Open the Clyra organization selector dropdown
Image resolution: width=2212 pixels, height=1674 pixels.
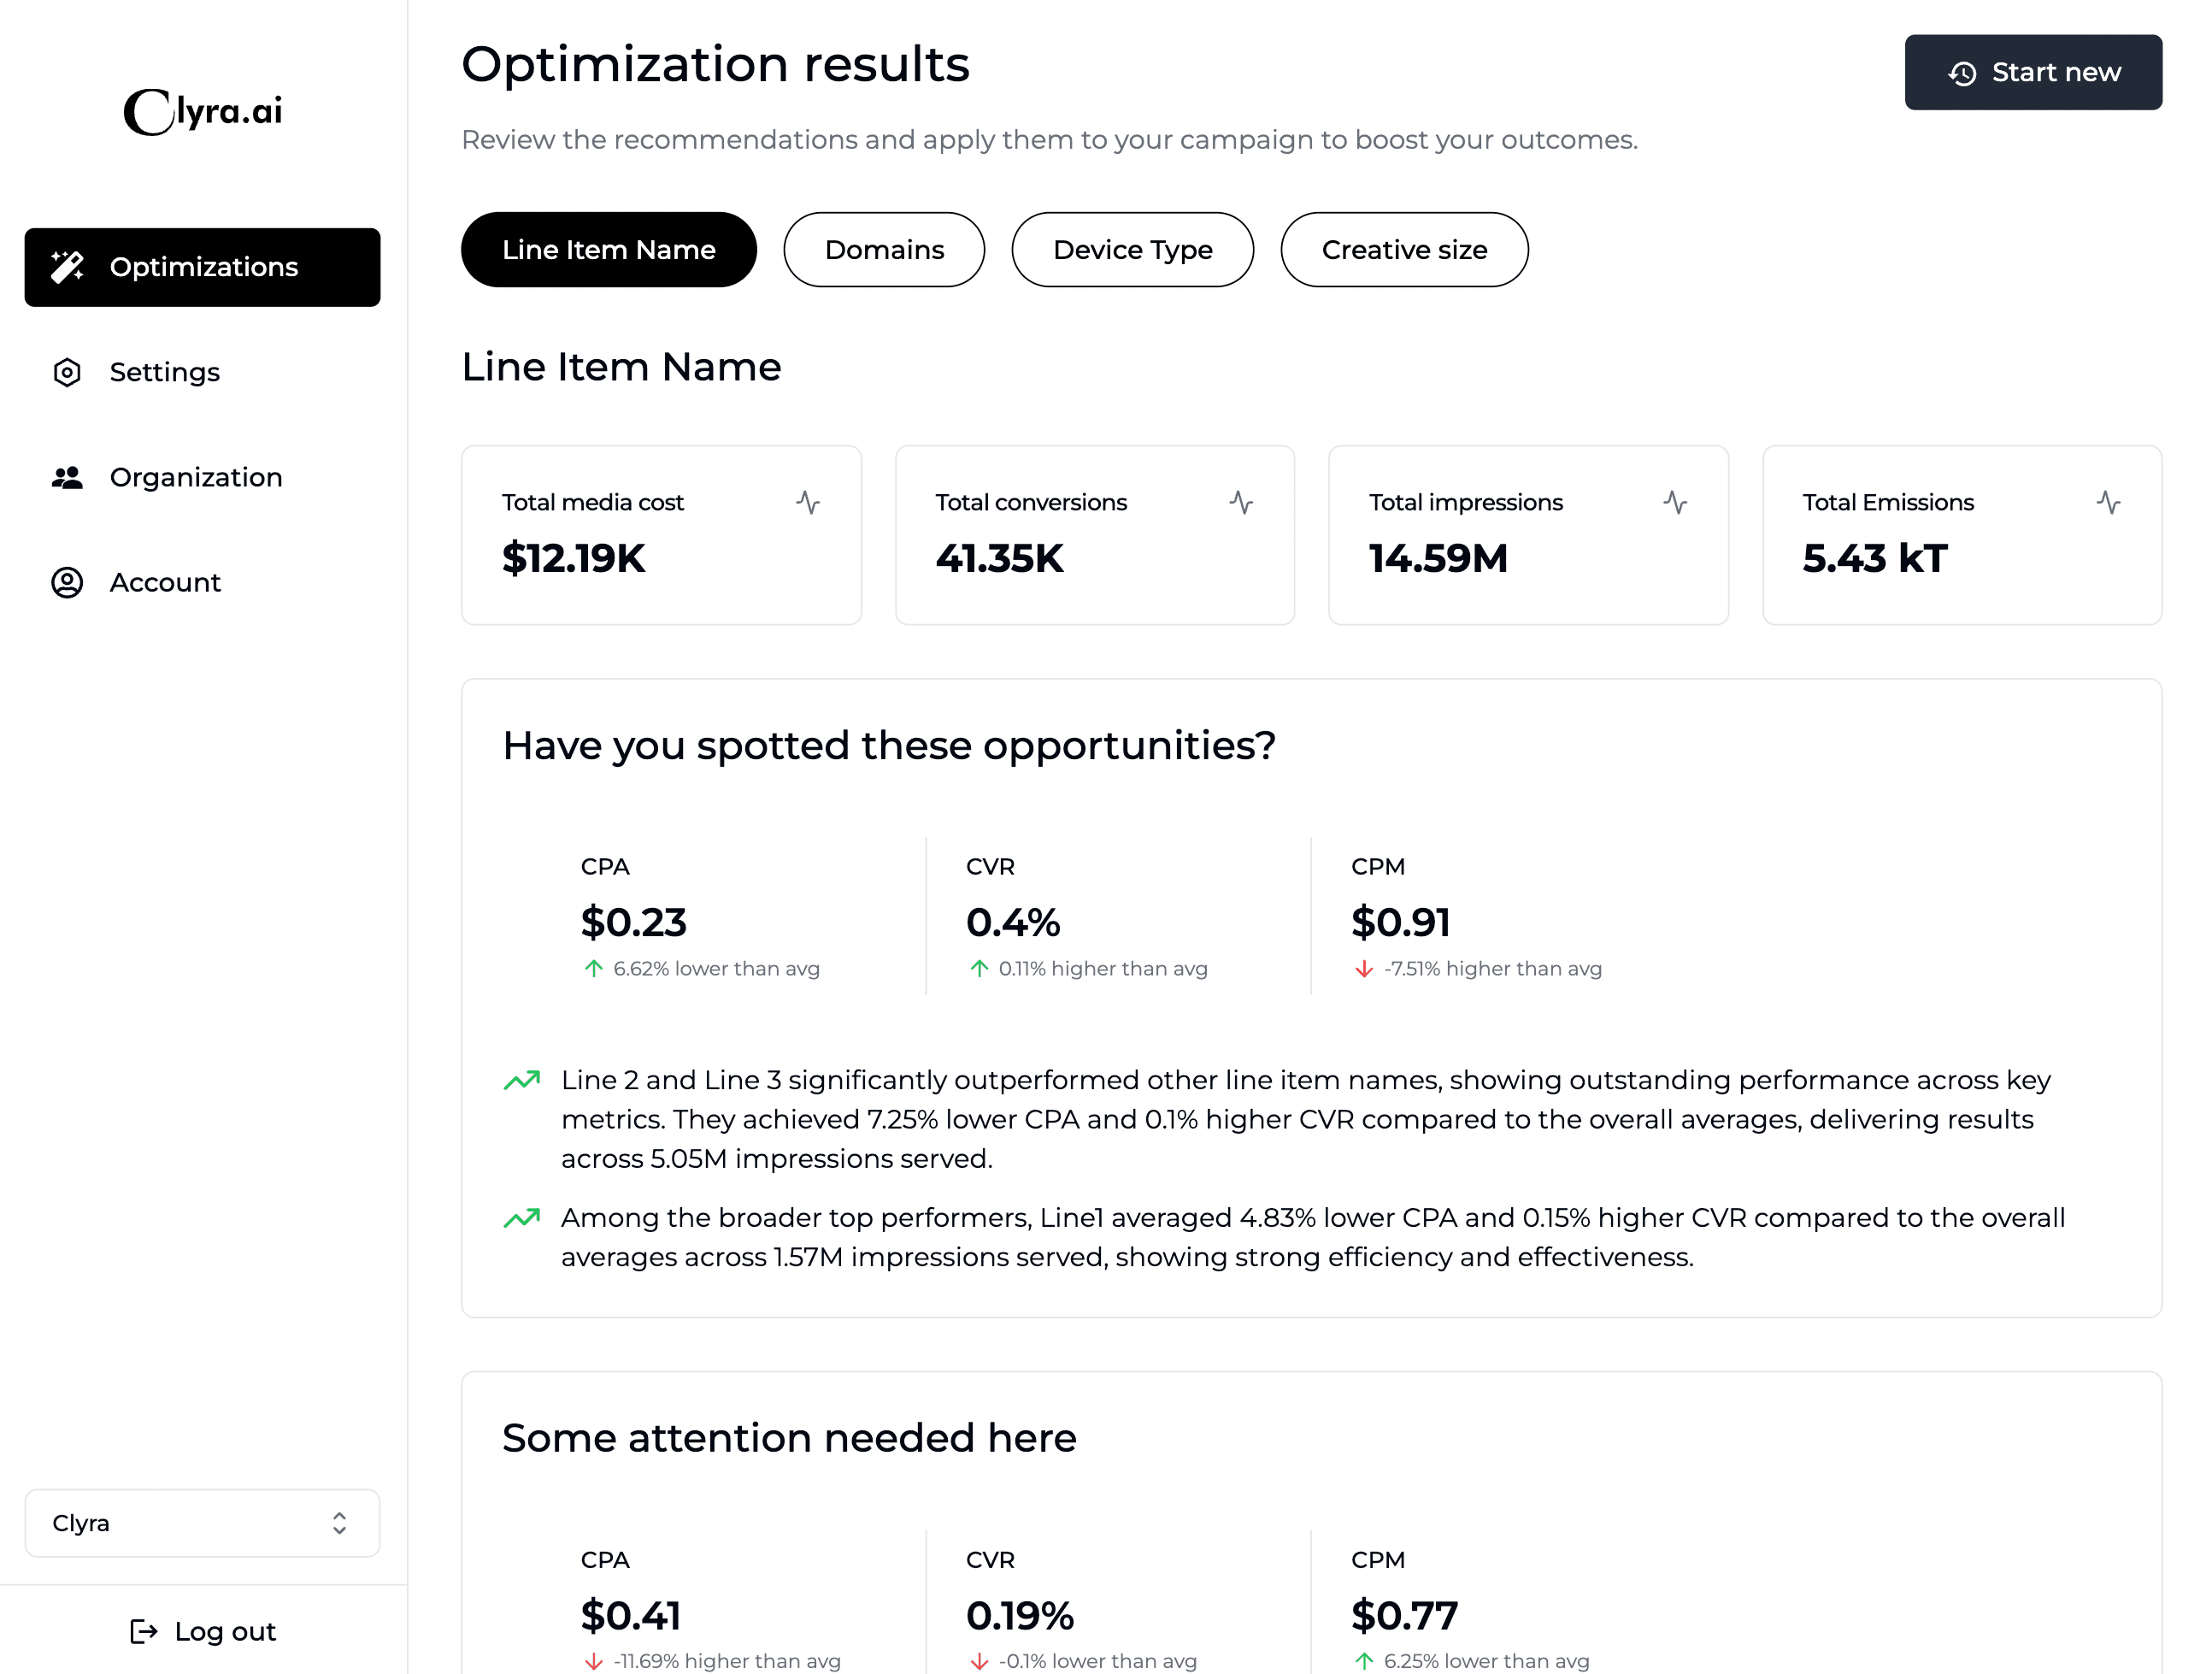pyautogui.click(x=202, y=1523)
